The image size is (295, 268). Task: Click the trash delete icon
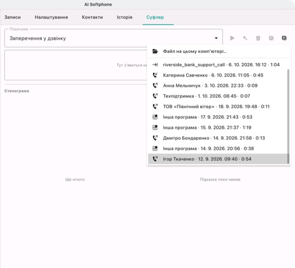click(x=258, y=38)
